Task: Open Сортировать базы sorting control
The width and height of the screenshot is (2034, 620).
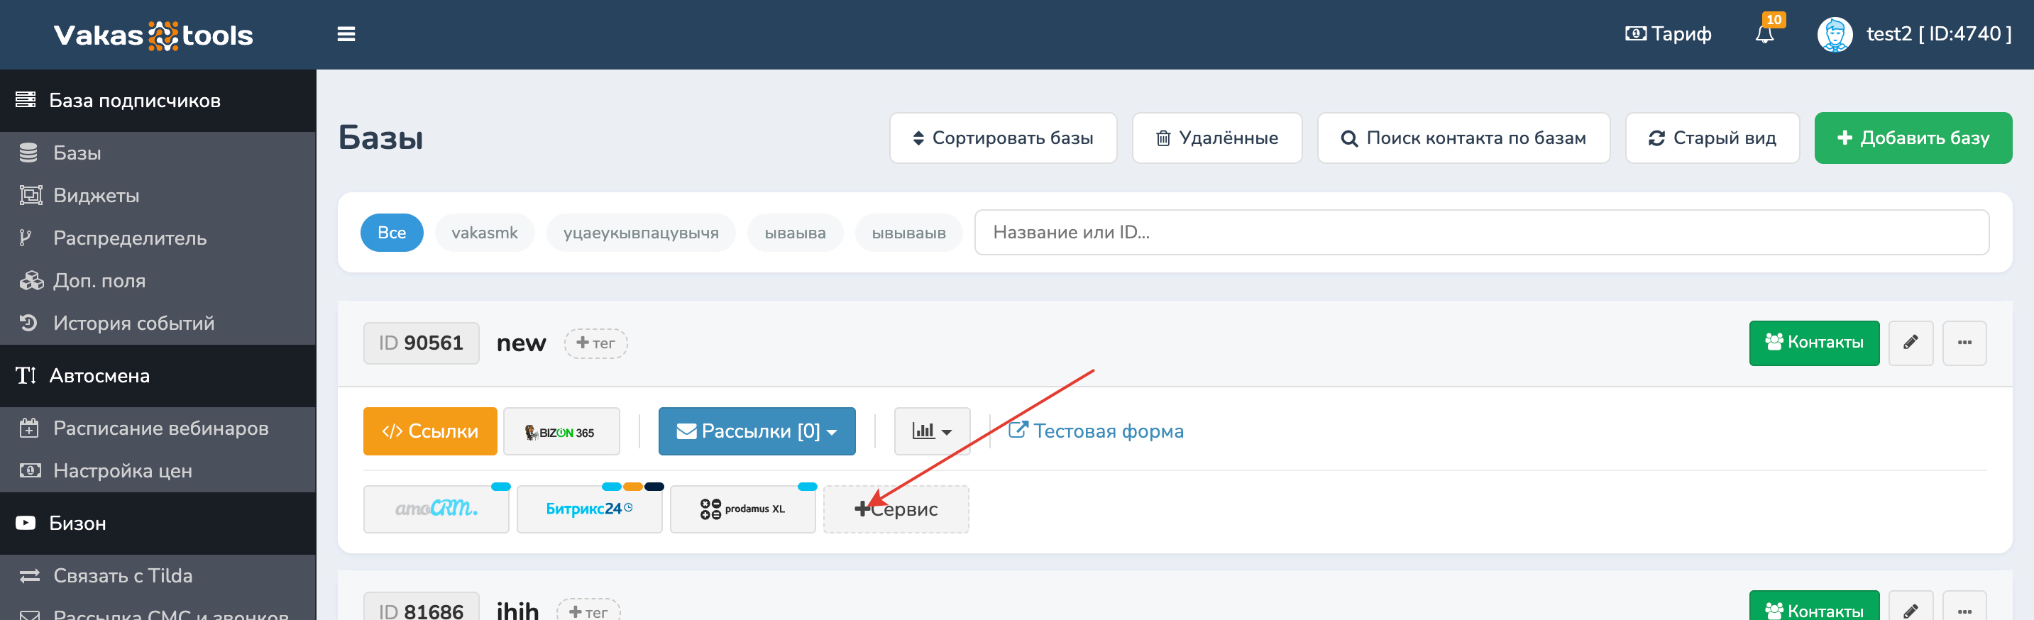Action: pyautogui.click(x=1002, y=138)
